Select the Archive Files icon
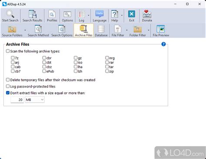This screenshot has height=159, width=206. (x=83, y=29)
